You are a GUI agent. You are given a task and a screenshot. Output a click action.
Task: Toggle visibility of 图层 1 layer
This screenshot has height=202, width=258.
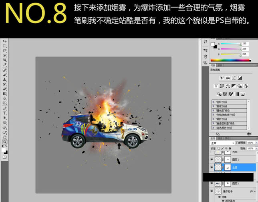(212, 183)
